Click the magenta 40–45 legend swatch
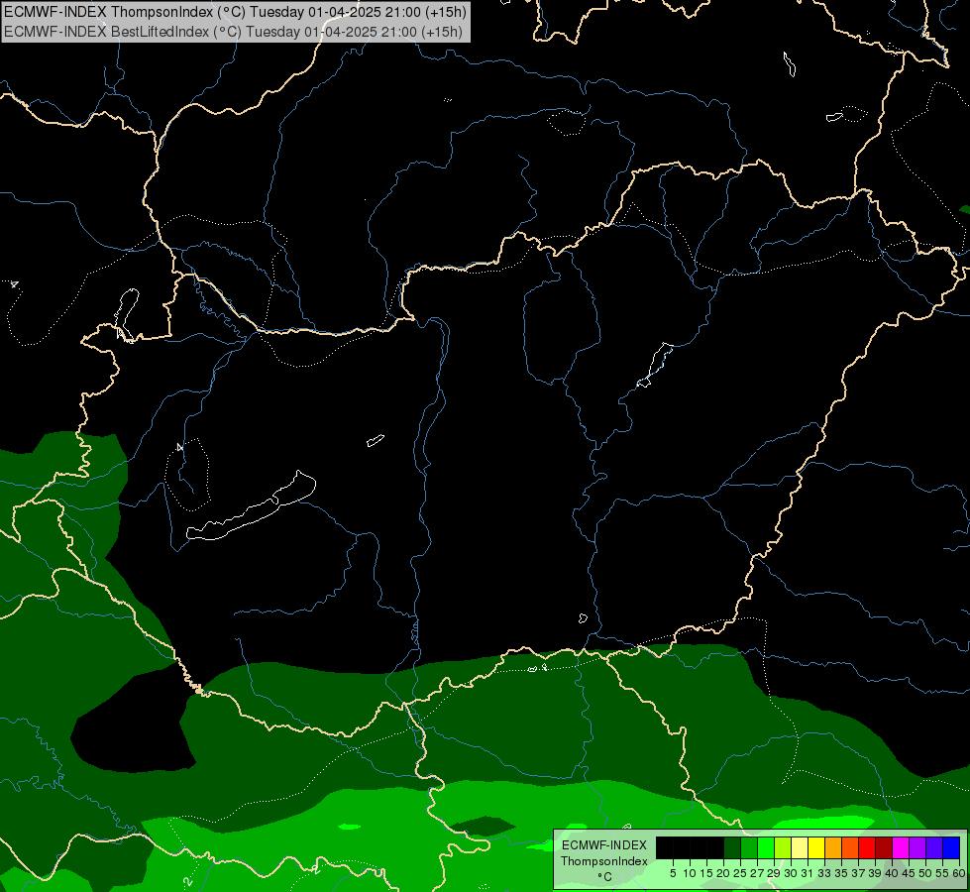This screenshot has width=970, height=892. [901, 847]
